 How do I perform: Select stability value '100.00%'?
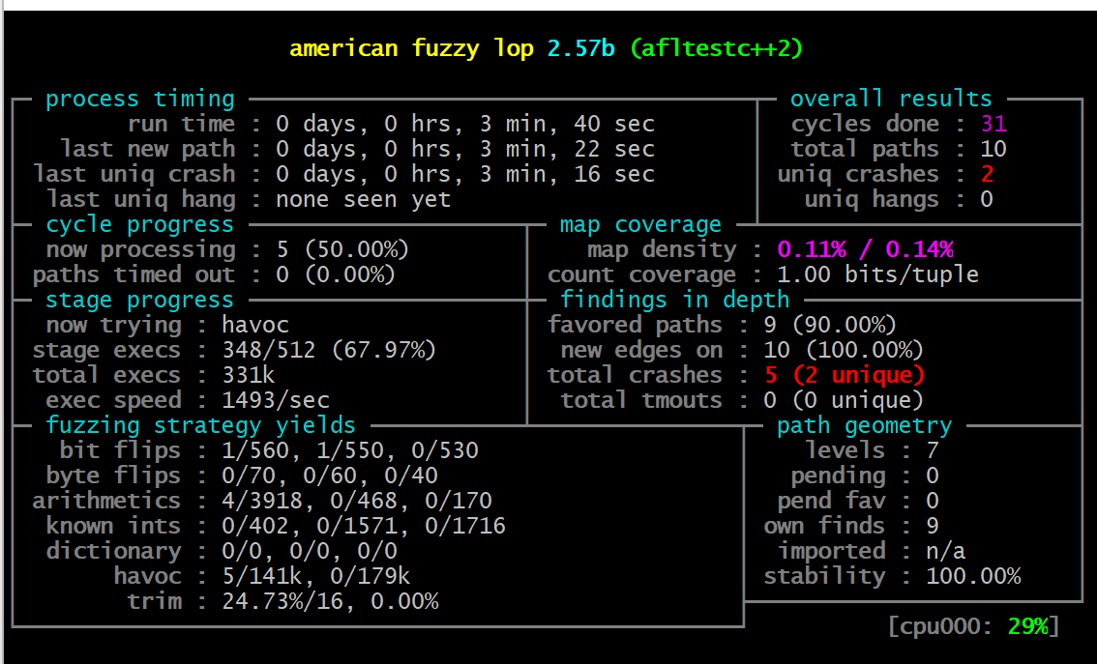(x=973, y=577)
